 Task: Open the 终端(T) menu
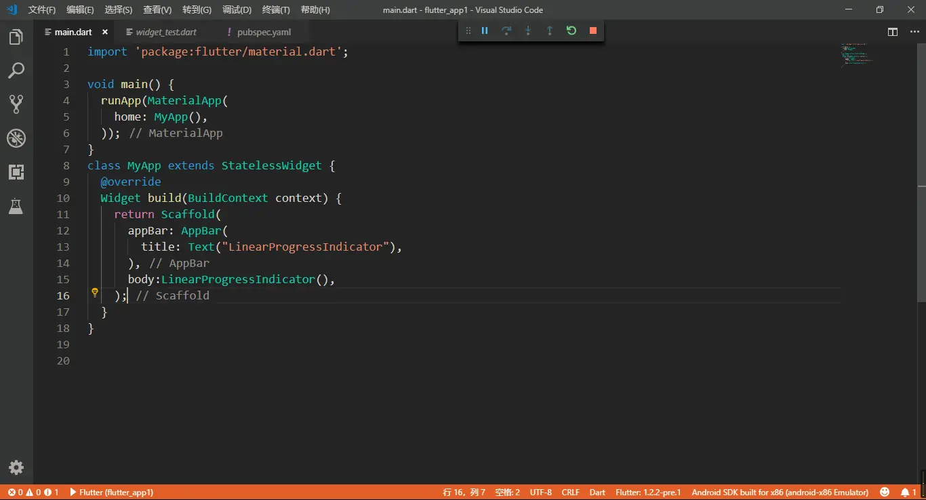click(x=276, y=10)
